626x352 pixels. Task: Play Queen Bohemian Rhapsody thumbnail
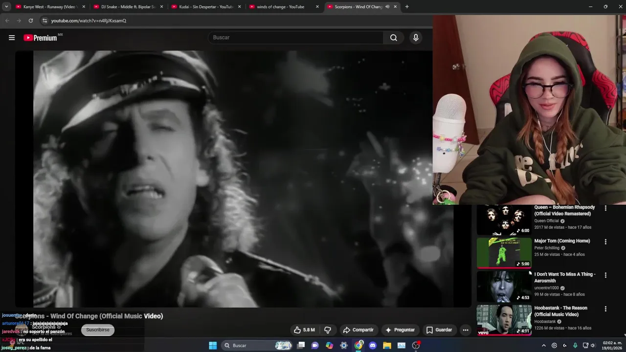pyautogui.click(x=504, y=220)
